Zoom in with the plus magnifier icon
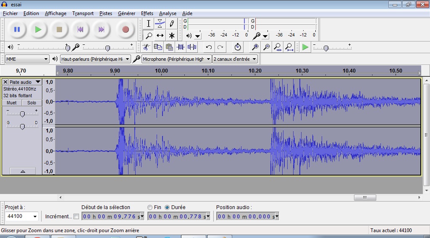The image size is (430, 238). [255, 47]
